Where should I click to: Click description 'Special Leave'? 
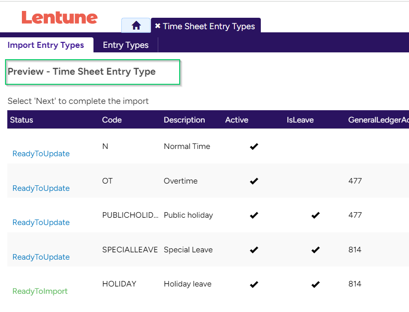[188, 250]
